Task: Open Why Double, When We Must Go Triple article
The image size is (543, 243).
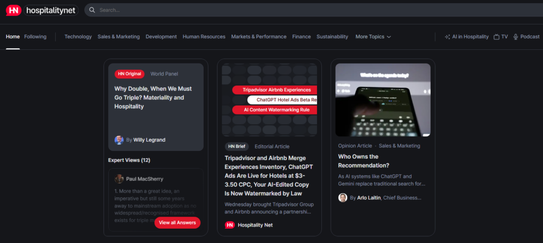Action: click(x=153, y=98)
